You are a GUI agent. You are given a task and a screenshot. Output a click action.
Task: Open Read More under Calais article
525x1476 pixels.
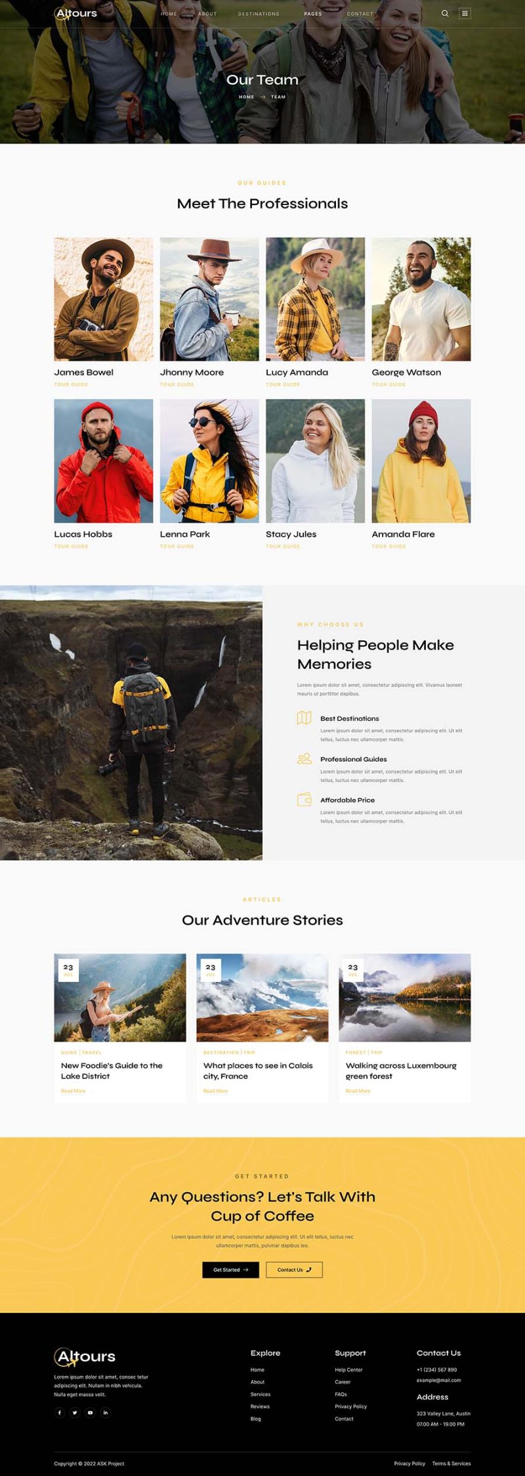(x=215, y=1091)
